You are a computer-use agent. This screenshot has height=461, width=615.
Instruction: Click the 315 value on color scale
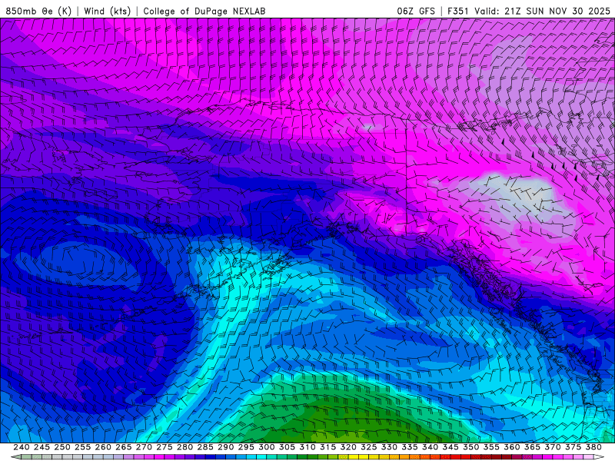(327, 447)
